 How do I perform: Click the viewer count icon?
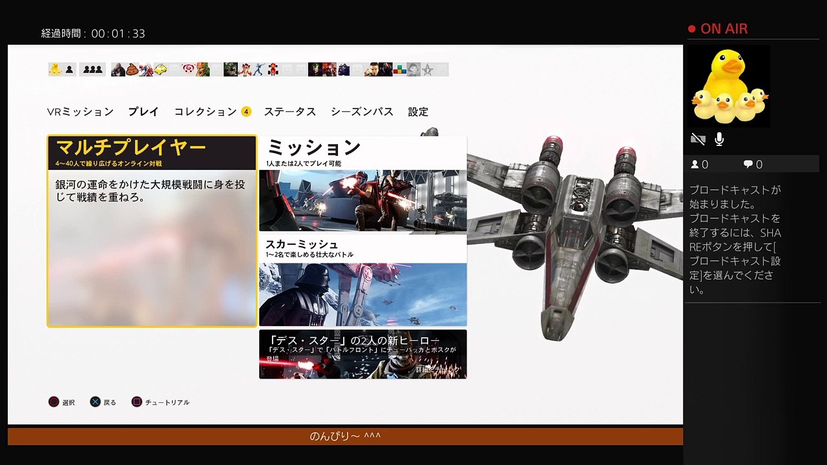[x=695, y=165]
